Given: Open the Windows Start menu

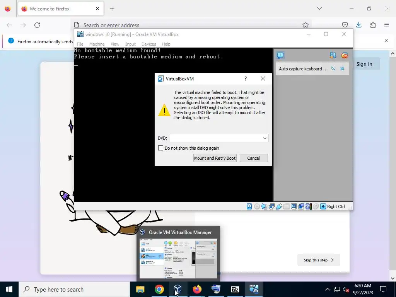Looking at the screenshot, I should point(9,289).
